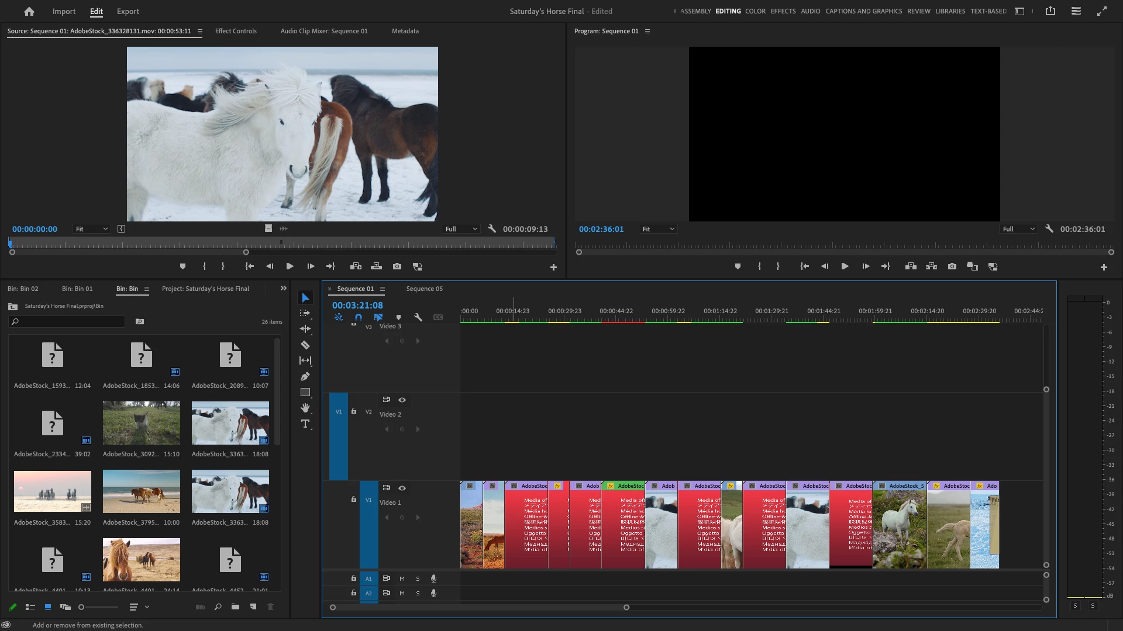Hide Video 2 track output eye

click(x=402, y=400)
